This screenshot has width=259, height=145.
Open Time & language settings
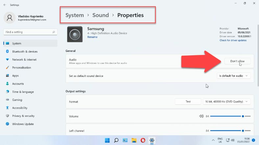(x=30, y=92)
